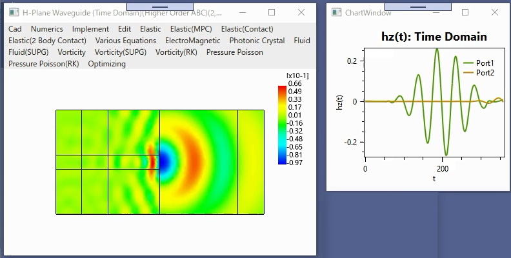The image size is (511, 258).
Task: Open the Cad menu
Action: point(15,29)
